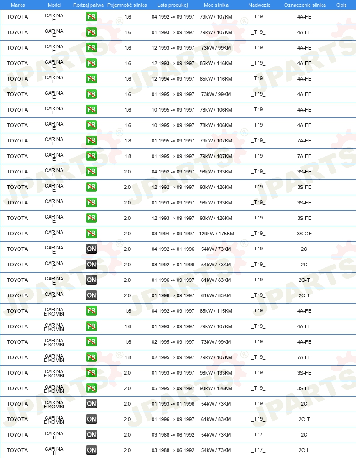Screen dimensions: 356x458
Task: Click petrol icon in Kombi 7A-FE row
Action: (x=92, y=357)
